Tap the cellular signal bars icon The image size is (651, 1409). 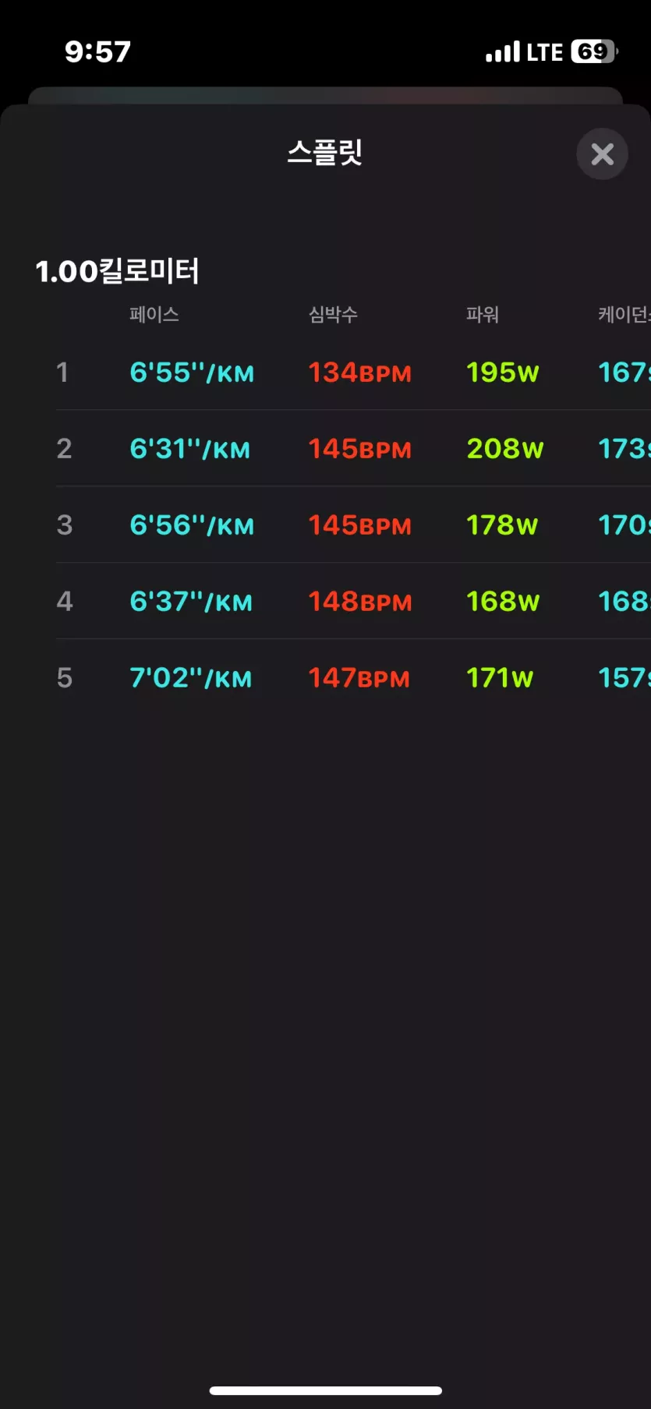(x=503, y=52)
